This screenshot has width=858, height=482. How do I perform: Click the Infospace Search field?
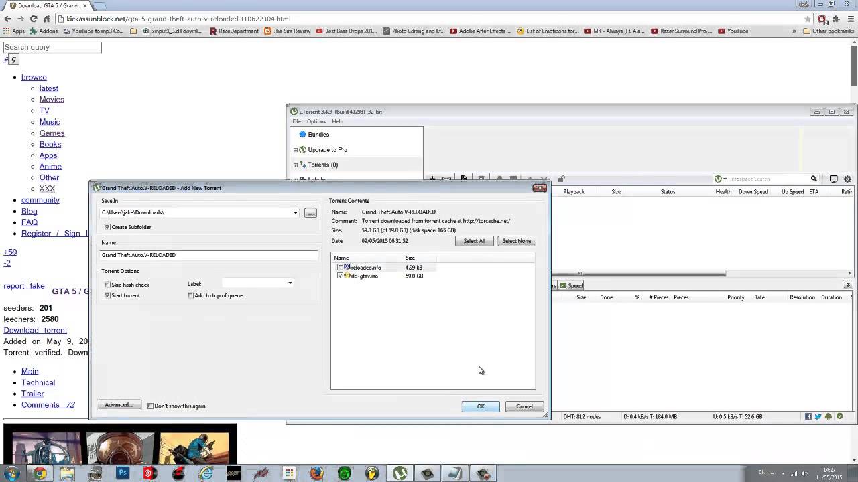pos(768,179)
